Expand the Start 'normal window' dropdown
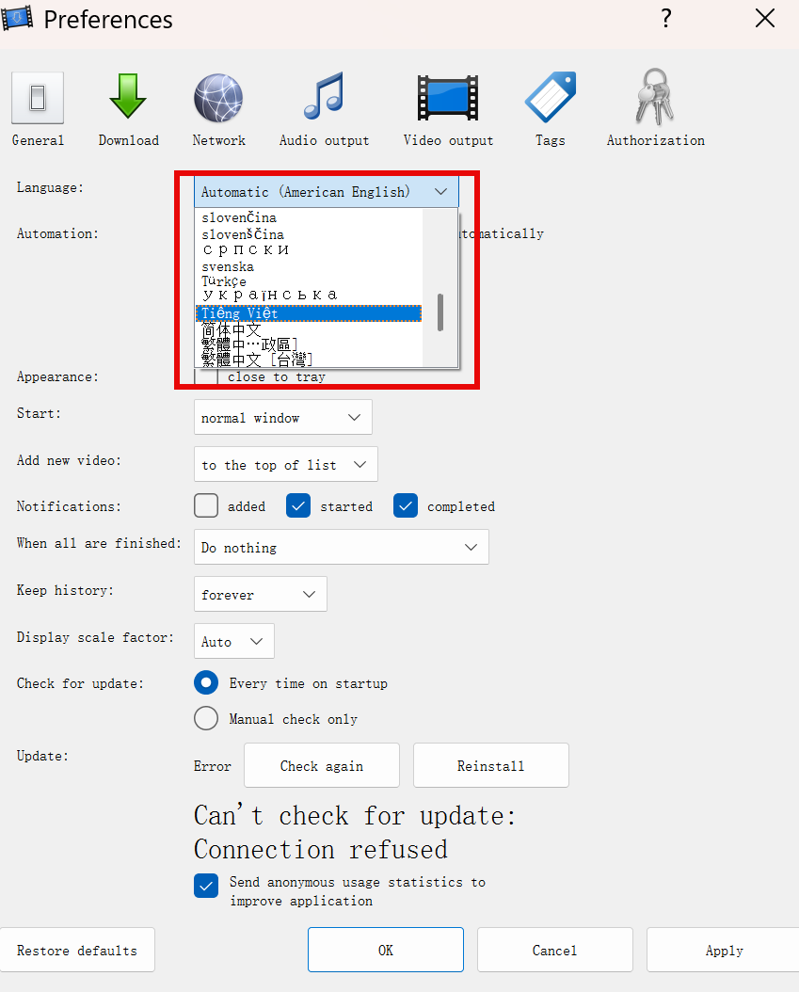This screenshot has height=992, width=799. pos(282,418)
